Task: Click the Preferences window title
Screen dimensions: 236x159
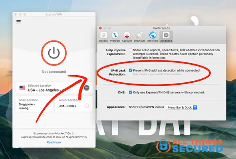Action: tap(161, 28)
